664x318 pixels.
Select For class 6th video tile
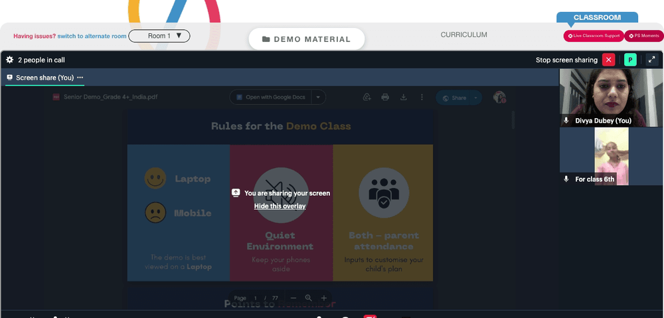(611, 156)
